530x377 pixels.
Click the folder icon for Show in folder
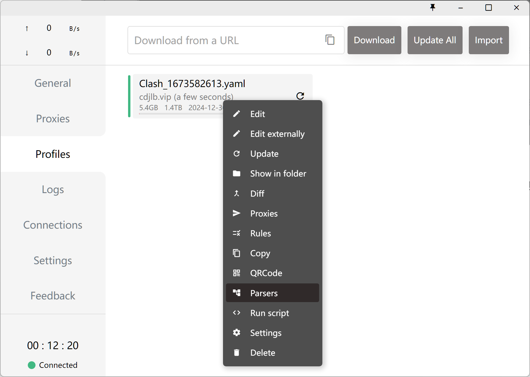click(237, 174)
